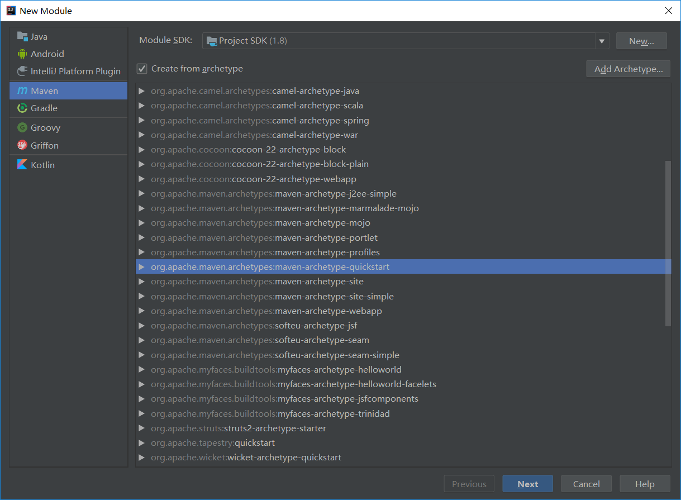
Task: Click Add Archetype... button
Action: (x=628, y=69)
